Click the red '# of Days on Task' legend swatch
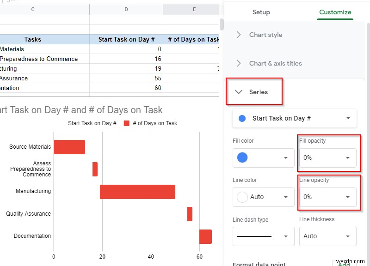The image size is (370, 266). [x=126, y=123]
